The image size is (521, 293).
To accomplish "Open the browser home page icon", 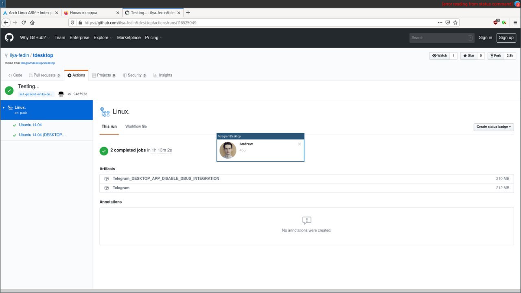I will point(32,22).
